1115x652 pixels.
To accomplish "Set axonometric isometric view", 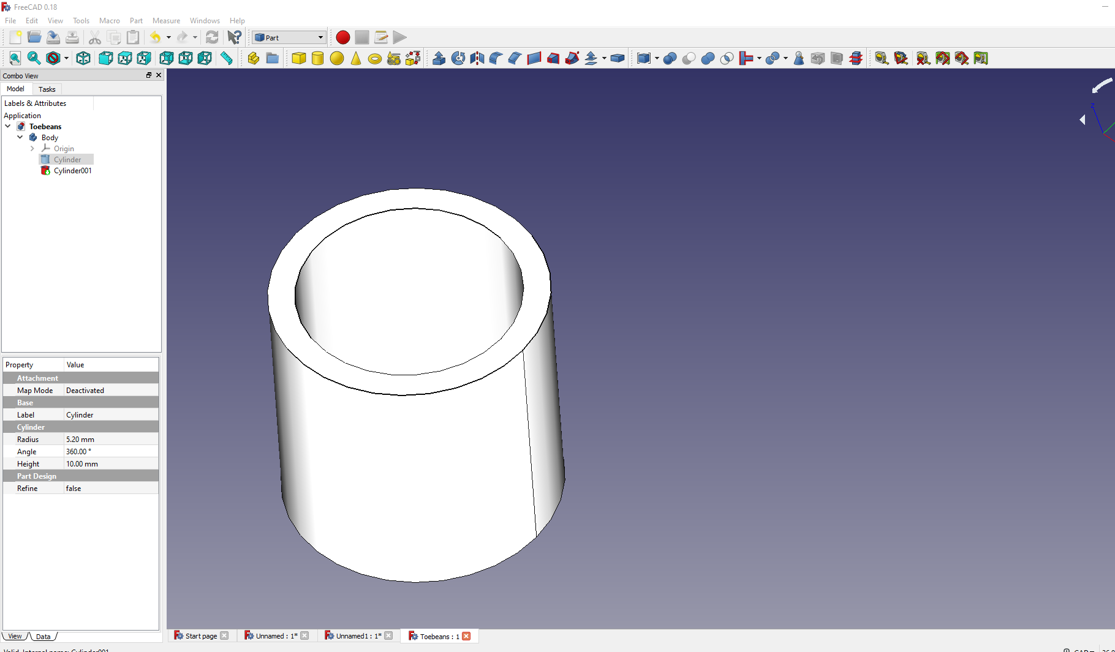I will pos(83,58).
